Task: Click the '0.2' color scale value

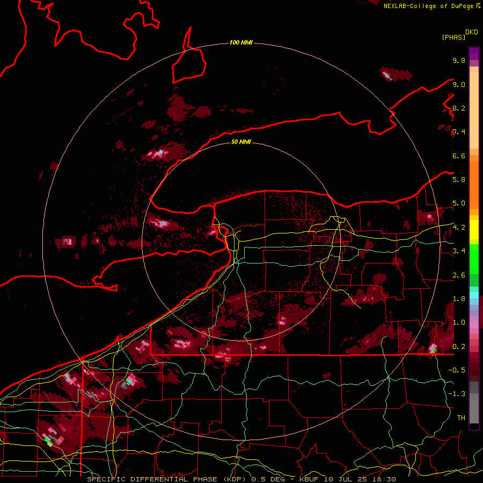Action: tap(459, 346)
